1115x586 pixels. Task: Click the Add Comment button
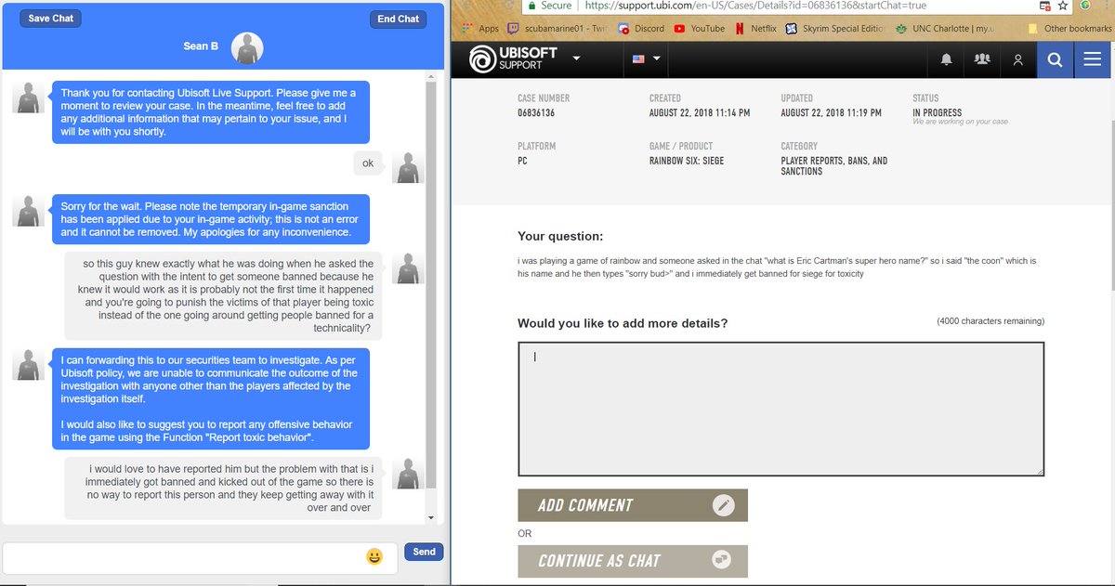633,505
